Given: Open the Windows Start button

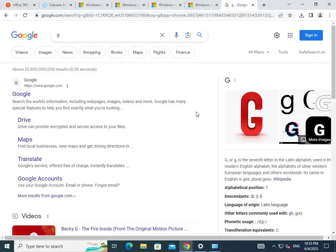Looking at the screenshot, I should pyautogui.click(x=7, y=246).
